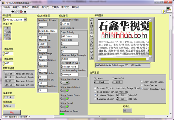The image size is (174, 120).
Task: Select the Broken Line ROI tool
Action: [91, 42]
